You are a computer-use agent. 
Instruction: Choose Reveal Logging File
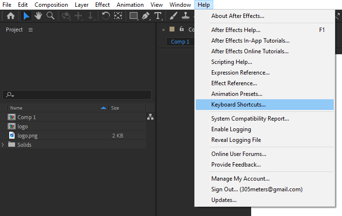coord(265,140)
